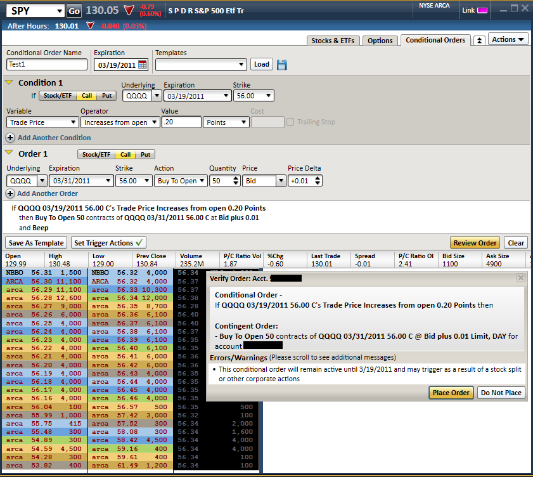Click the red down arrow next to 130.05
Image resolution: width=533 pixels, height=477 pixels.
point(129,10)
